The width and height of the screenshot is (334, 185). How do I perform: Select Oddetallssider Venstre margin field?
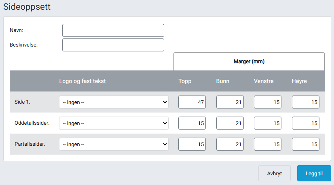point(268,123)
